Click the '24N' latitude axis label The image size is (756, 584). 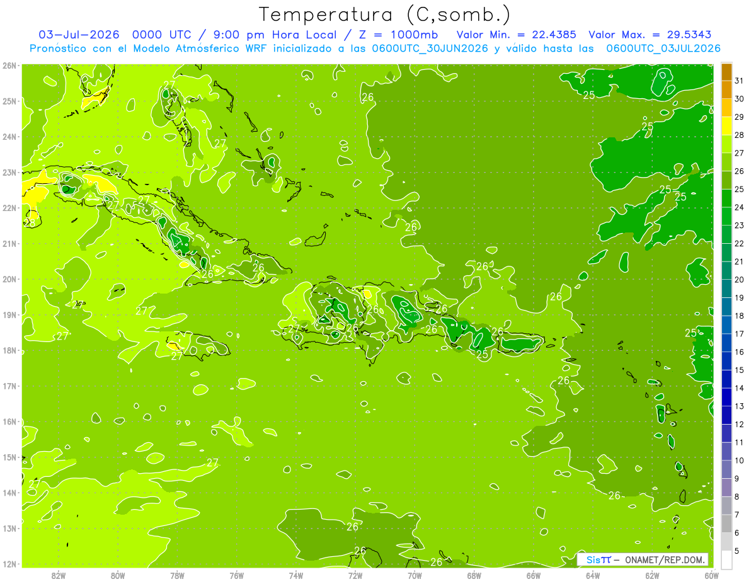point(9,137)
